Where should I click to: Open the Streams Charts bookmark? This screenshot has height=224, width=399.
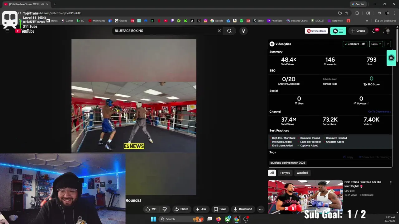tap(296, 21)
